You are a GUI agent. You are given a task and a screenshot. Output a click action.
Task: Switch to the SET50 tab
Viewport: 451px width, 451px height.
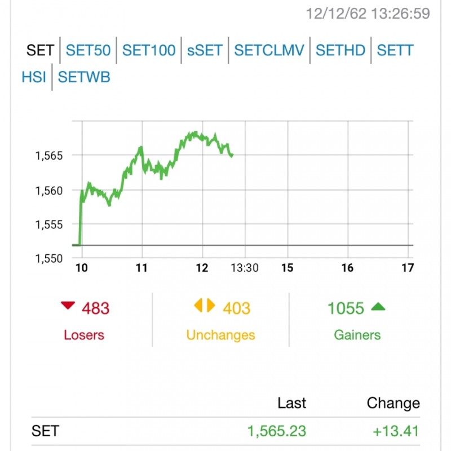click(x=88, y=50)
